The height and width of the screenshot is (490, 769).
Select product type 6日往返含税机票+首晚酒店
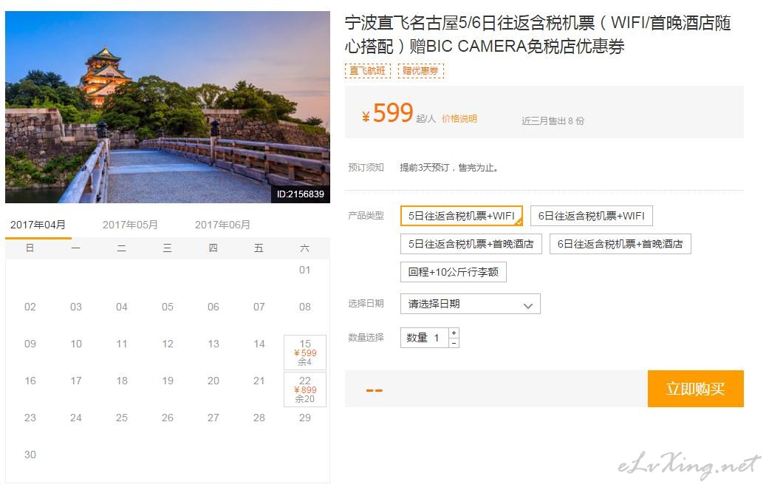tap(621, 244)
